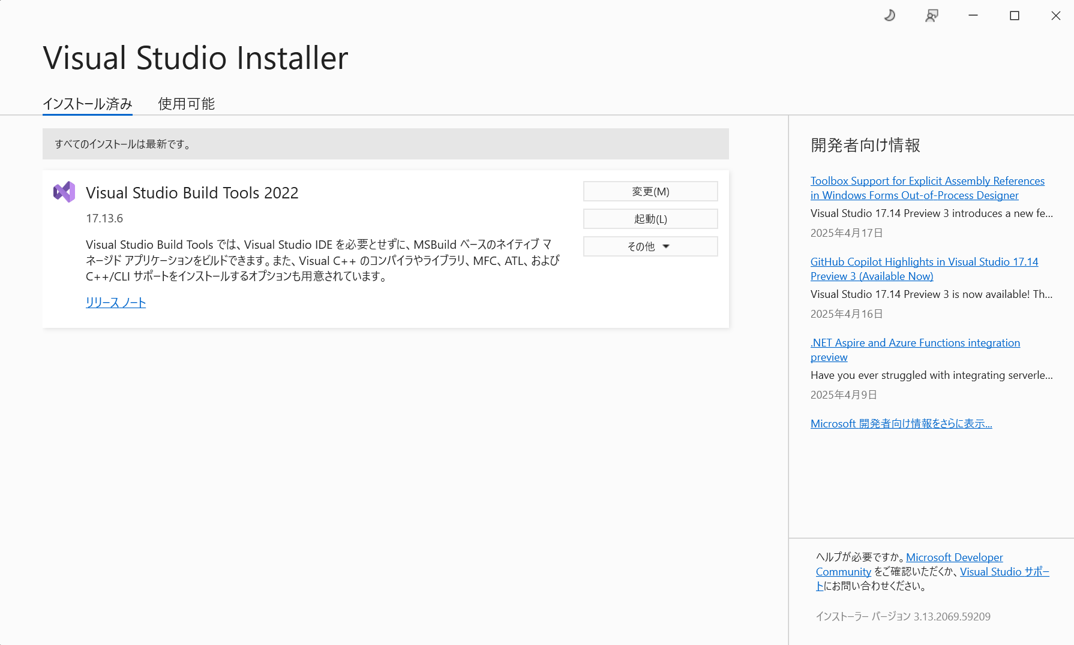This screenshot has height=645, width=1074.
Task: Close the Visual Studio Installer window
Action: coord(1056,16)
